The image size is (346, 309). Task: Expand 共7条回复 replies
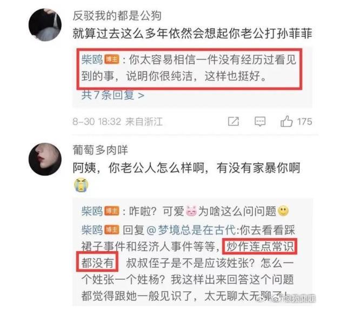pyautogui.click(x=113, y=95)
